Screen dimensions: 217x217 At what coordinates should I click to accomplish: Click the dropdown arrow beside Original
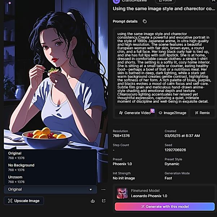91,190
